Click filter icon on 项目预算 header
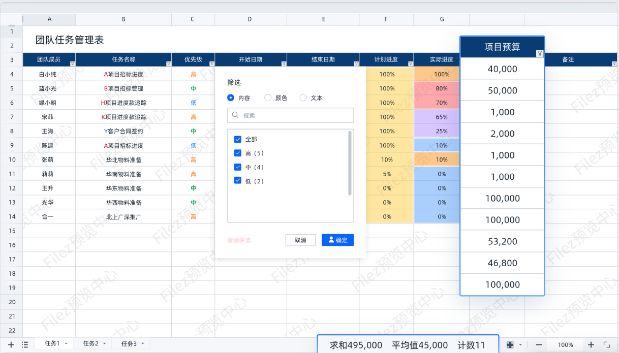The height and width of the screenshot is (353, 619). [540, 53]
